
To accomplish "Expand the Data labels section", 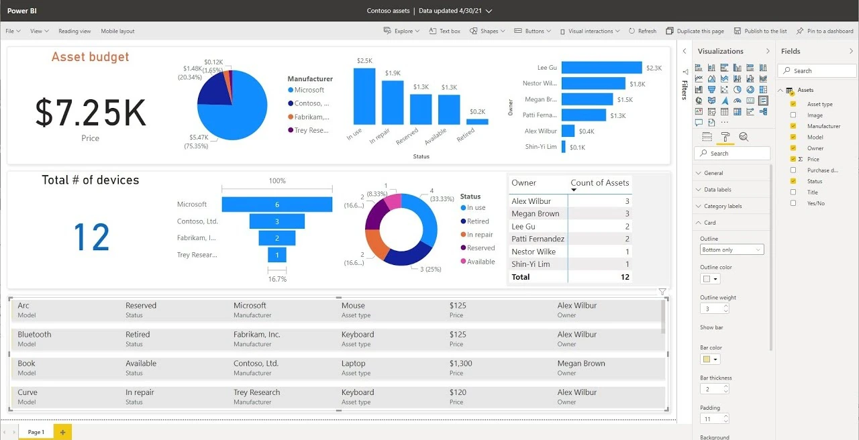I will (731, 190).
